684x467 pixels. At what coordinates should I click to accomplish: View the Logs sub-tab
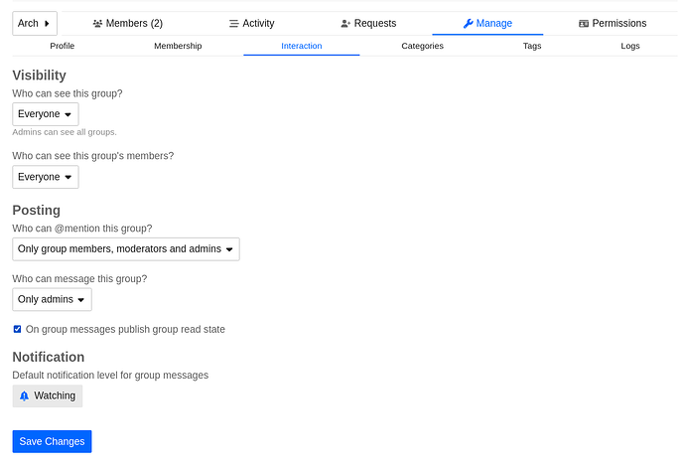click(x=630, y=46)
